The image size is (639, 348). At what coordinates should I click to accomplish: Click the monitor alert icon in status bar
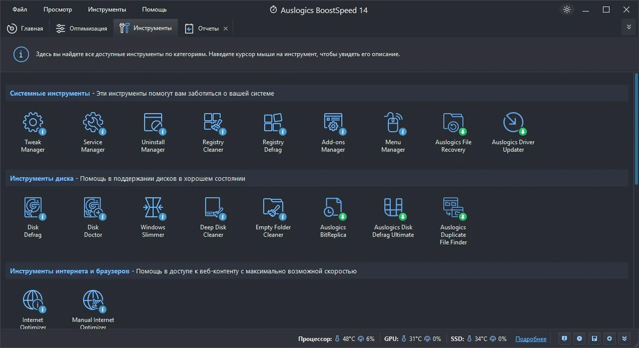pyautogui.click(x=564, y=338)
